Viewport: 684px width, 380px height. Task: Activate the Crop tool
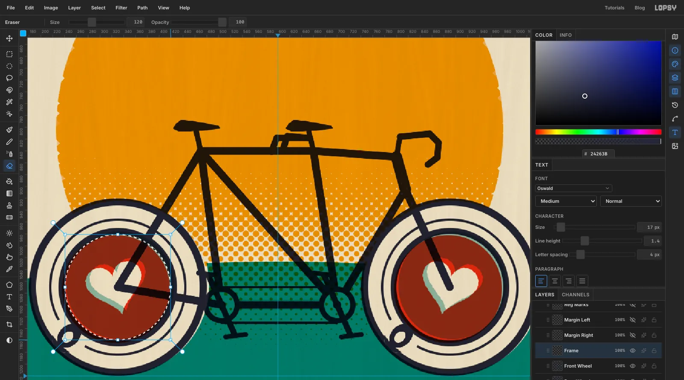[x=9, y=324]
